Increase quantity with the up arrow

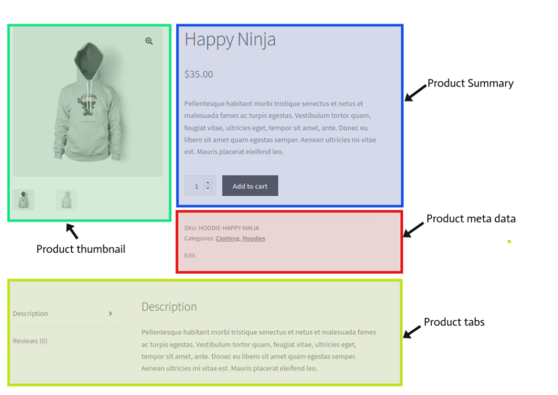[208, 183]
